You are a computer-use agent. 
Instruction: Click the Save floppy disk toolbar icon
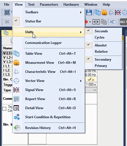coord(89,12)
